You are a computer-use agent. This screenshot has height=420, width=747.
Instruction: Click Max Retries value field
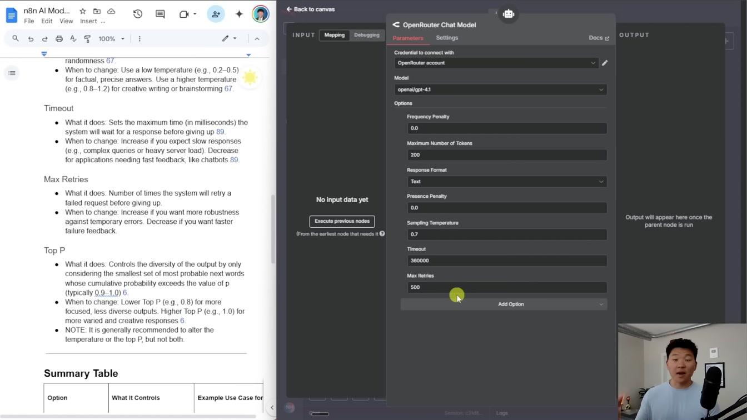[x=507, y=287]
